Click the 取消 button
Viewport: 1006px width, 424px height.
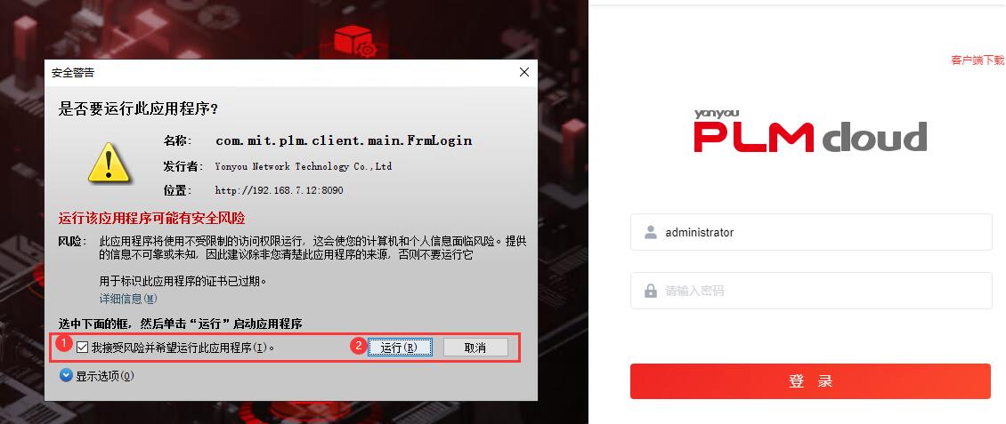point(475,348)
